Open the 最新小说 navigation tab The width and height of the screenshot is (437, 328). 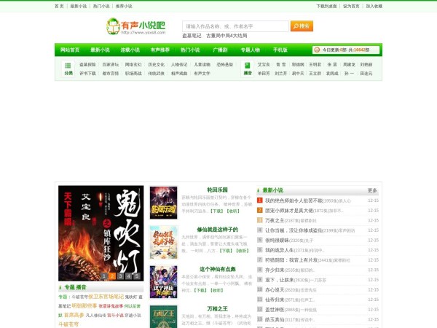[x=100, y=50]
